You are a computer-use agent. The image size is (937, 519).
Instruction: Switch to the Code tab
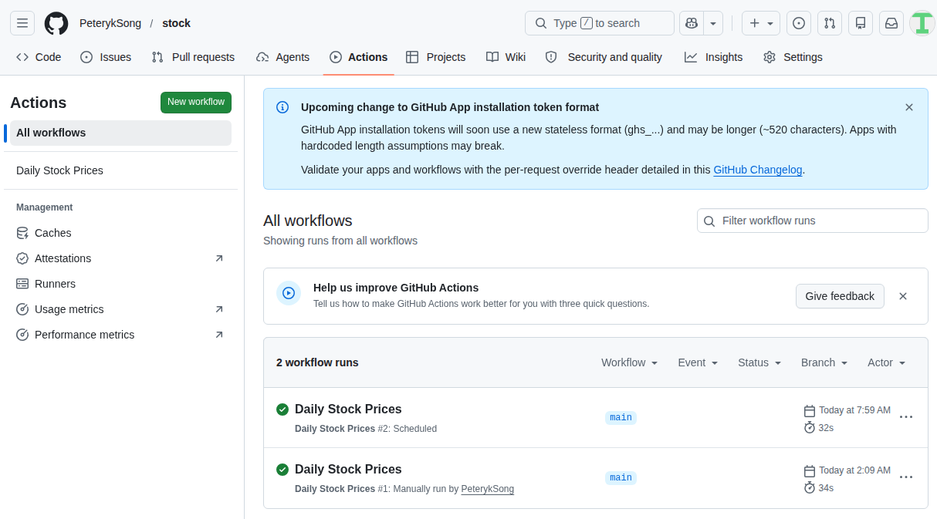39,57
